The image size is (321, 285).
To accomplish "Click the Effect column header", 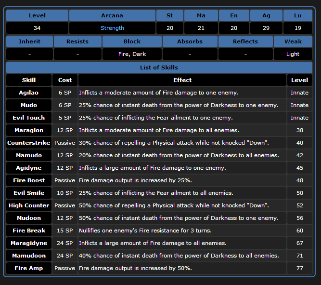I will coord(182,80).
